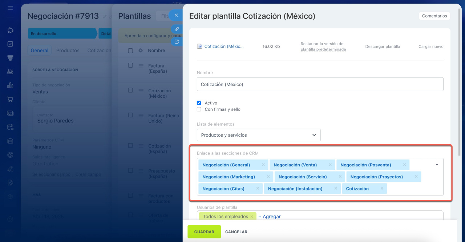Remove the Cotización tag from CRM sections
Image resolution: width=465 pixels, height=242 pixels.
382,189
